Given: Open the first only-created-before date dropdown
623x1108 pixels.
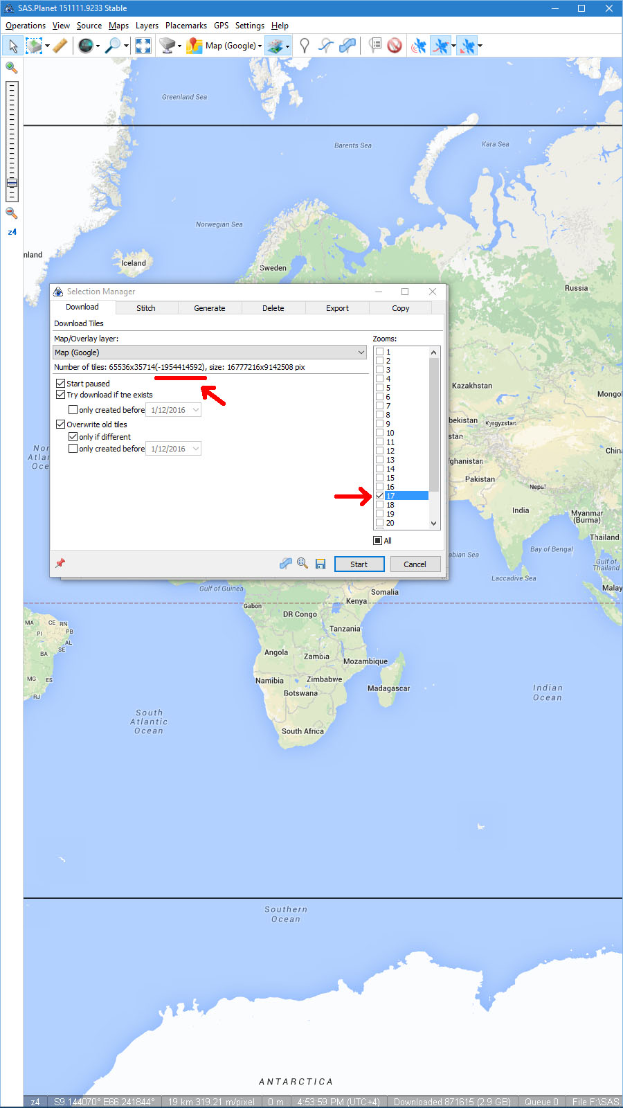Looking at the screenshot, I should [196, 410].
